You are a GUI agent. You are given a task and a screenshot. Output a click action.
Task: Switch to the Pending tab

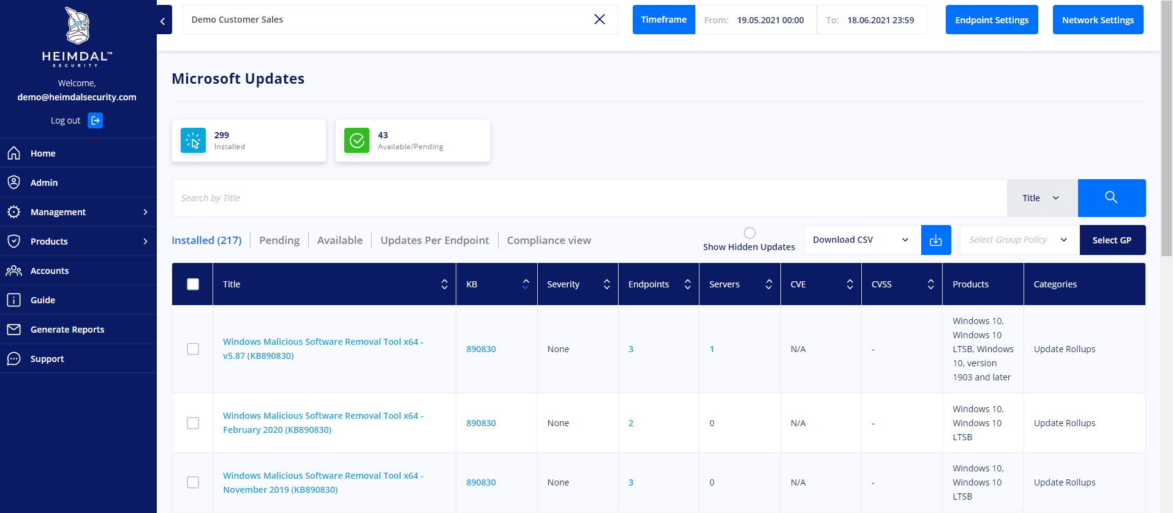coord(279,240)
